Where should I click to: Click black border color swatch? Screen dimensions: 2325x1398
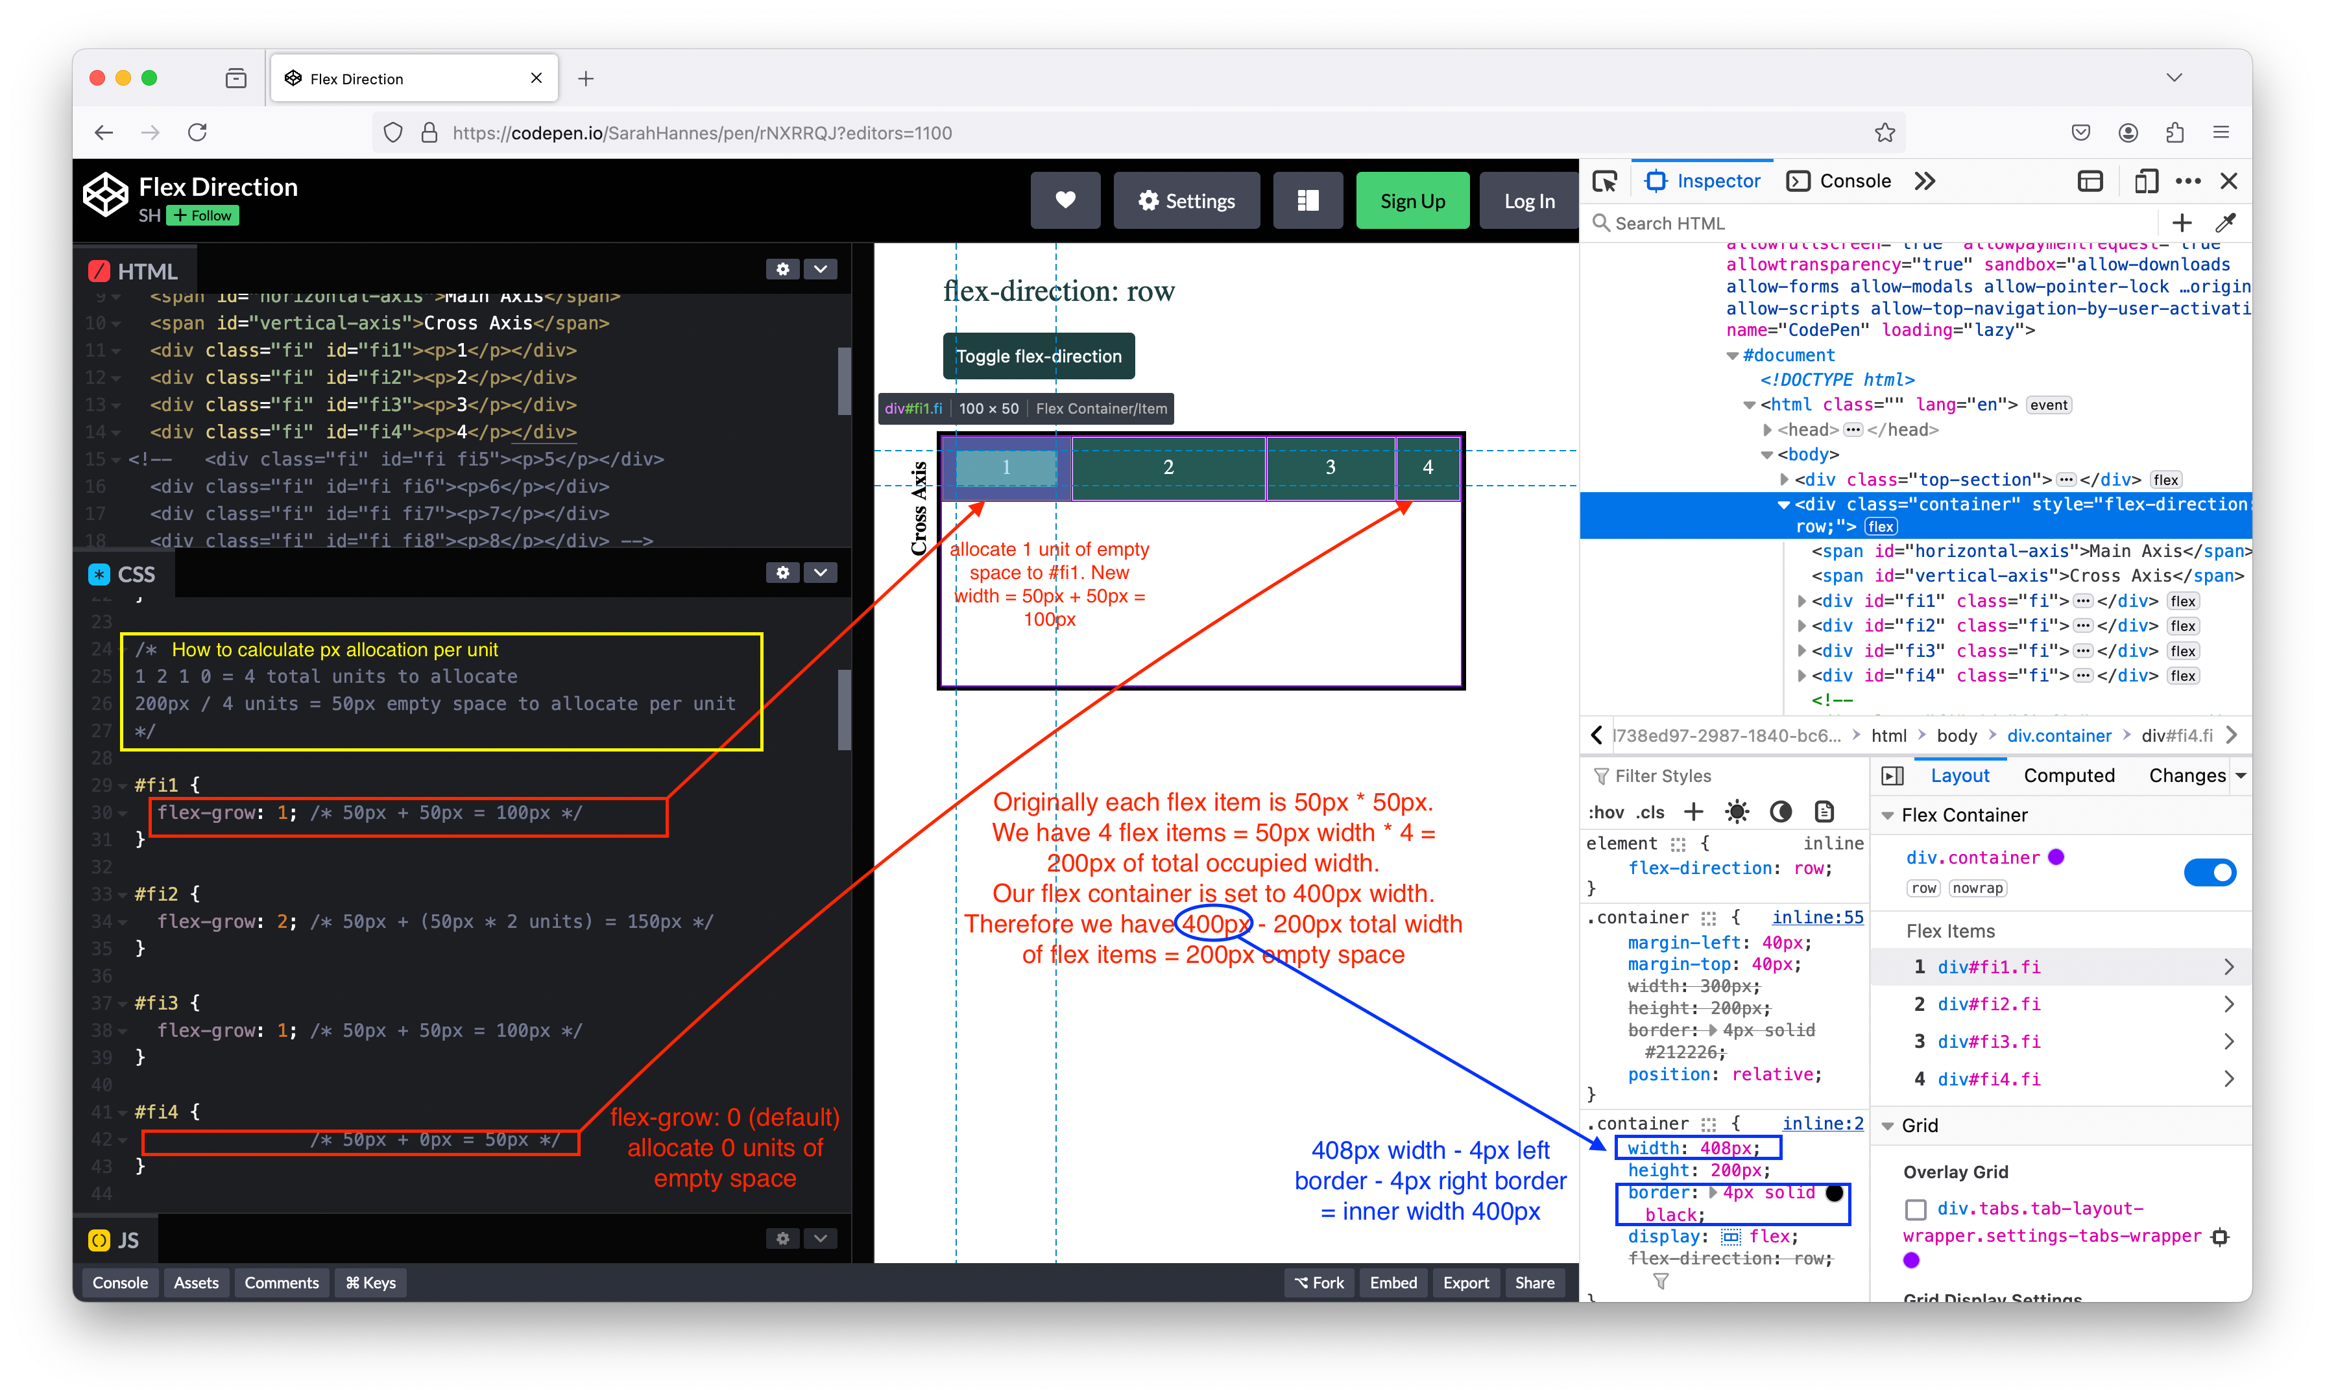tap(1834, 1192)
